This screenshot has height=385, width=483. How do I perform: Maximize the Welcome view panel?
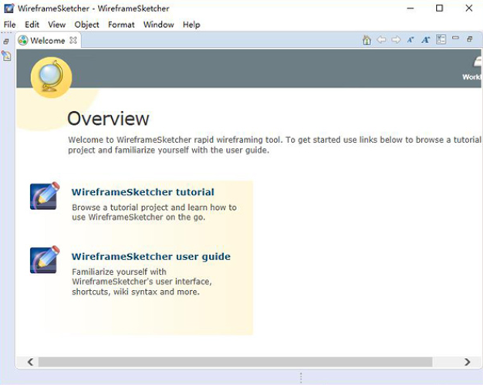click(469, 39)
